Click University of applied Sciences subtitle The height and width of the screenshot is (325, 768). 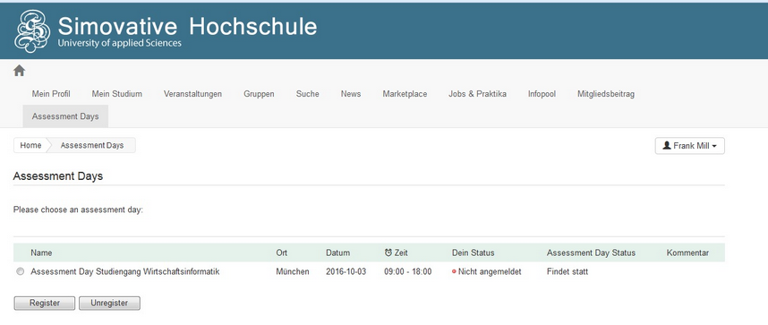120,43
